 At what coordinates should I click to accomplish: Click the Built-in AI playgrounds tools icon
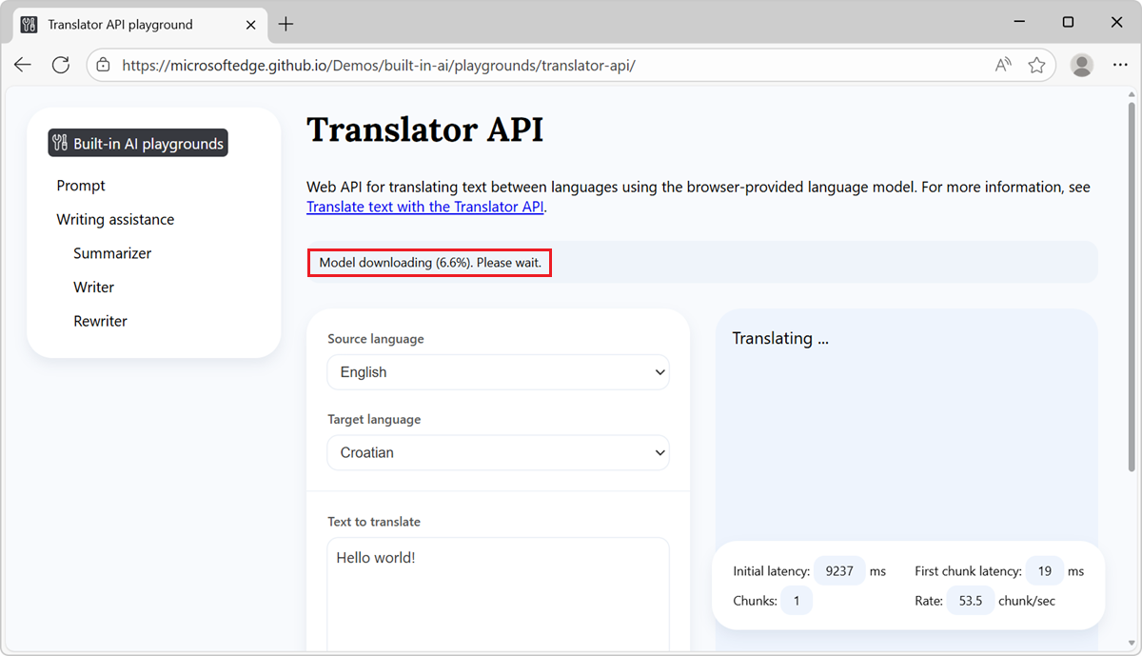pyautogui.click(x=57, y=142)
